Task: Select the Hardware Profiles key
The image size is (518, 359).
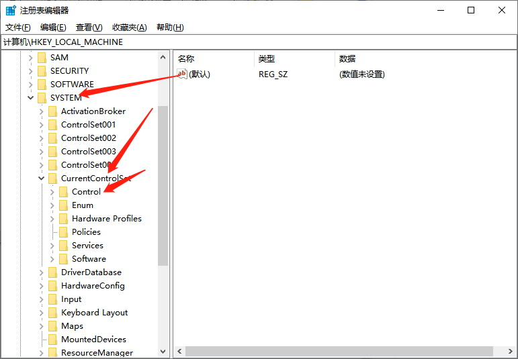Action: coord(106,219)
